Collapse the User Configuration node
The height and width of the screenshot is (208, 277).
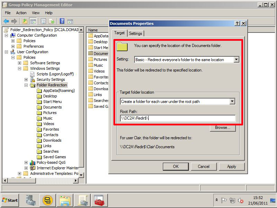[6, 52]
